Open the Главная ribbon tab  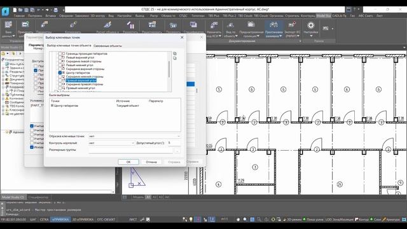point(19,16)
